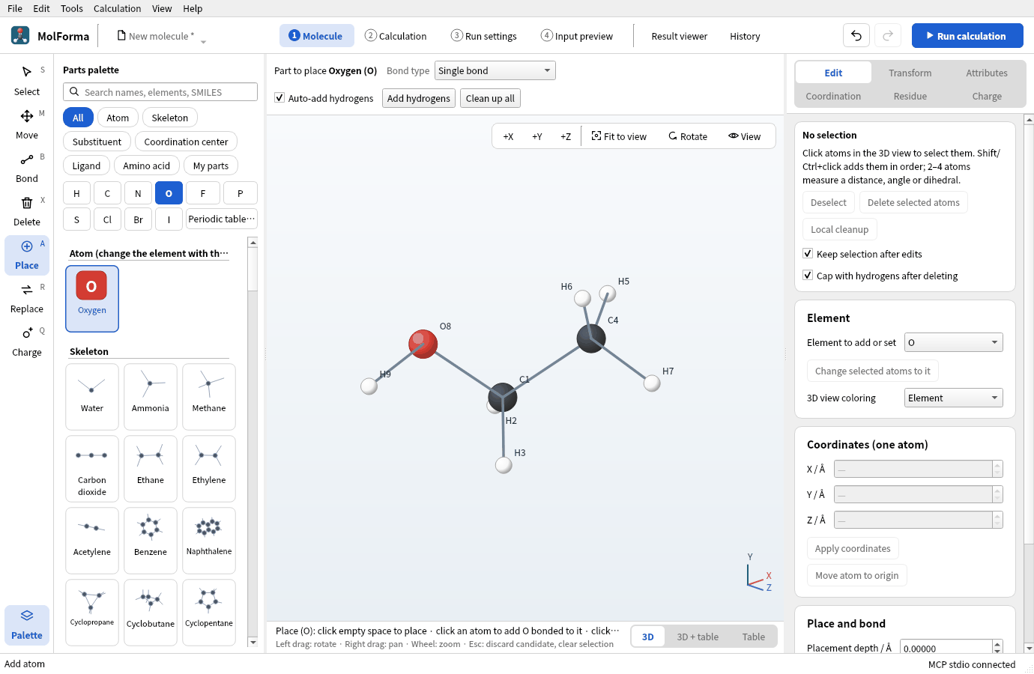Open the Periodic table selector
The height and width of the screenshot is (674, 1034).
point(222,219)
